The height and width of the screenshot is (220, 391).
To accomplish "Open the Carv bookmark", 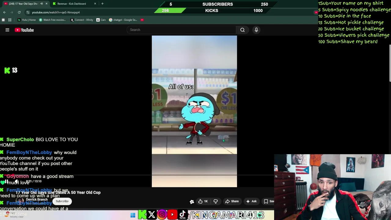I will tap(101, 20).
